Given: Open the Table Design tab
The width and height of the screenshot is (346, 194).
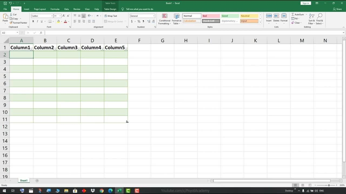Looking at the screenshot, I should point(110,9).
